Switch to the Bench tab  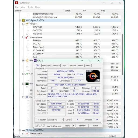coord(81,65)
